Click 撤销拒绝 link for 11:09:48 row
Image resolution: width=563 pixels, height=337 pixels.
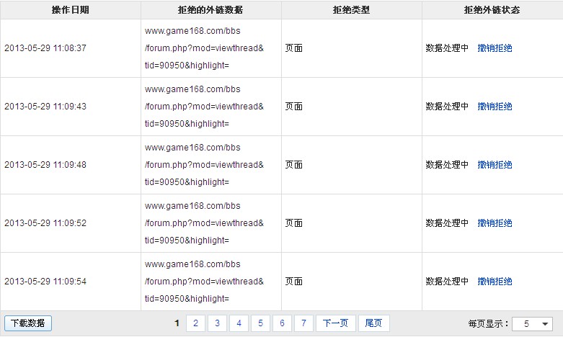[495, 165]
